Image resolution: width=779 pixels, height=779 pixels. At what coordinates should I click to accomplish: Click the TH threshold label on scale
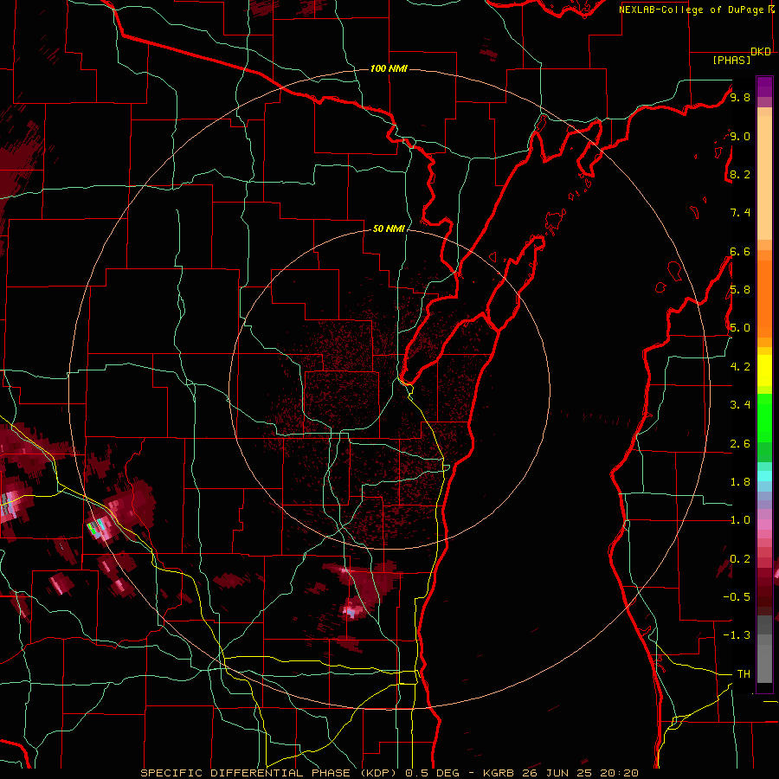pyautogui.click(x=744, y=674)
